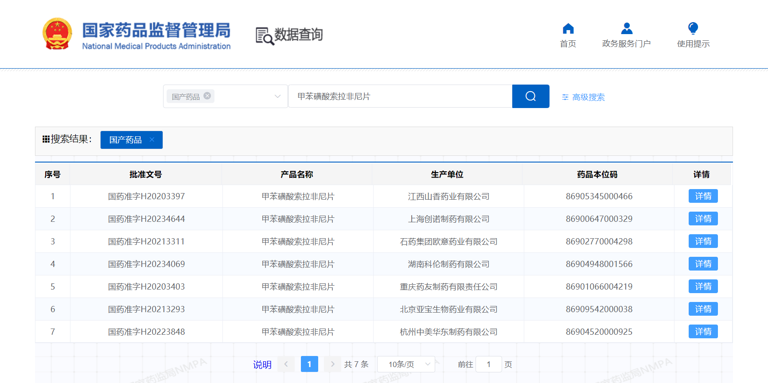The width and height of the screenshot is (768, 383).
Task: Click approval number 国药准字H20234069
Action: [x=146, y=264]
